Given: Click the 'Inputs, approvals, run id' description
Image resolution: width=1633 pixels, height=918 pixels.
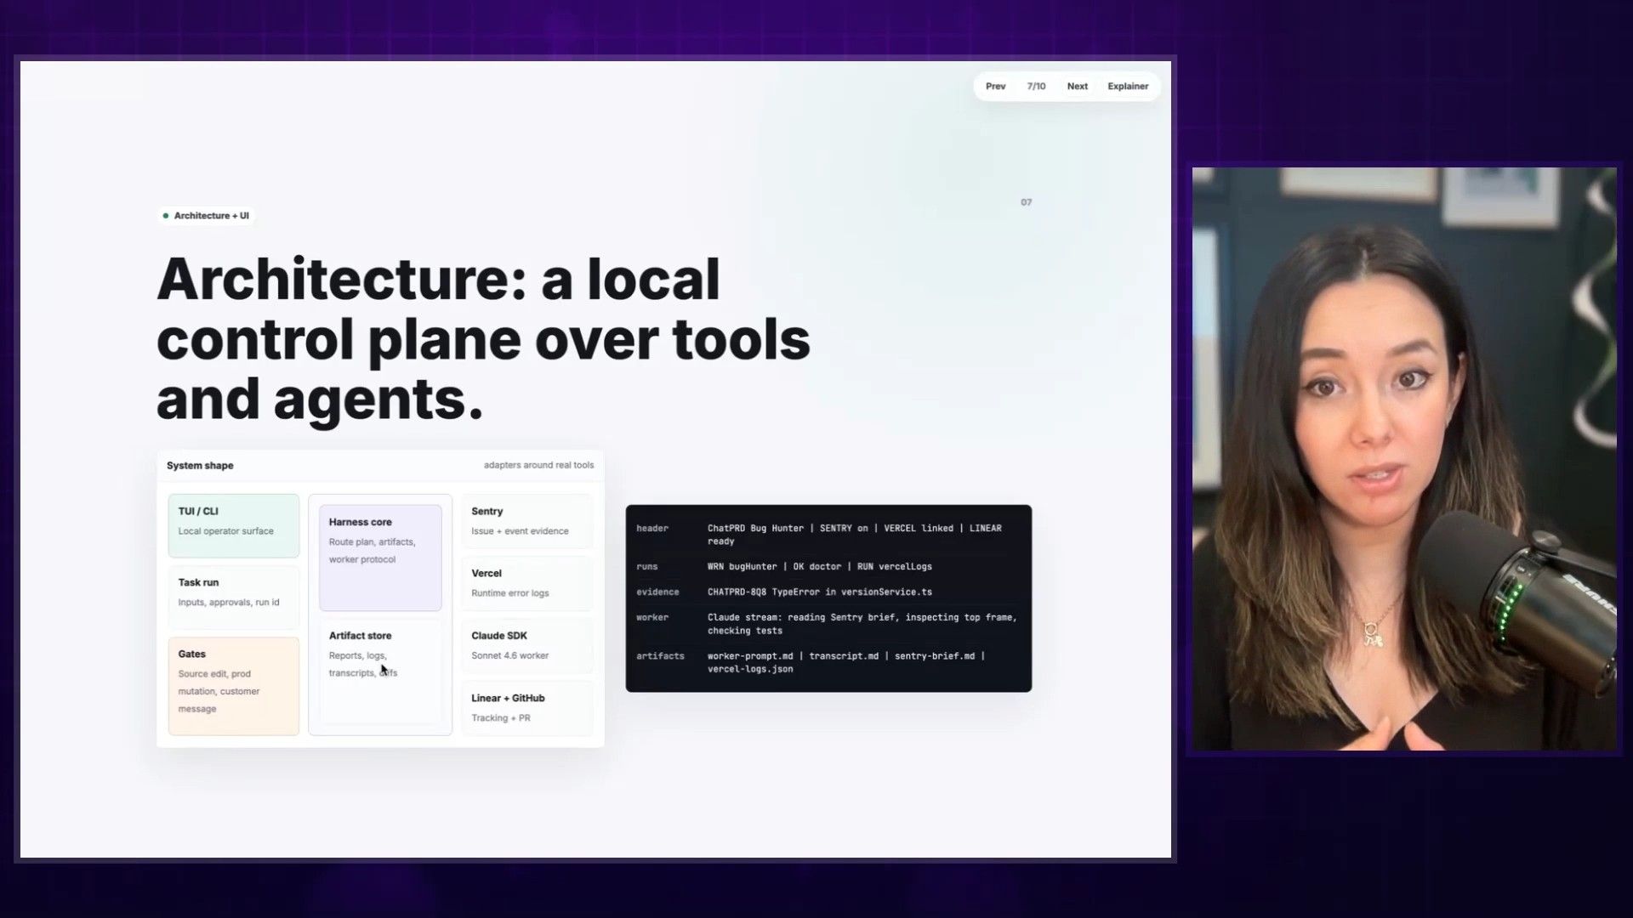Looking at the screenshot, I should coord(229,603).
